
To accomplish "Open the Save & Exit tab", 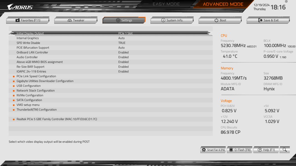I will click(268, 20).
